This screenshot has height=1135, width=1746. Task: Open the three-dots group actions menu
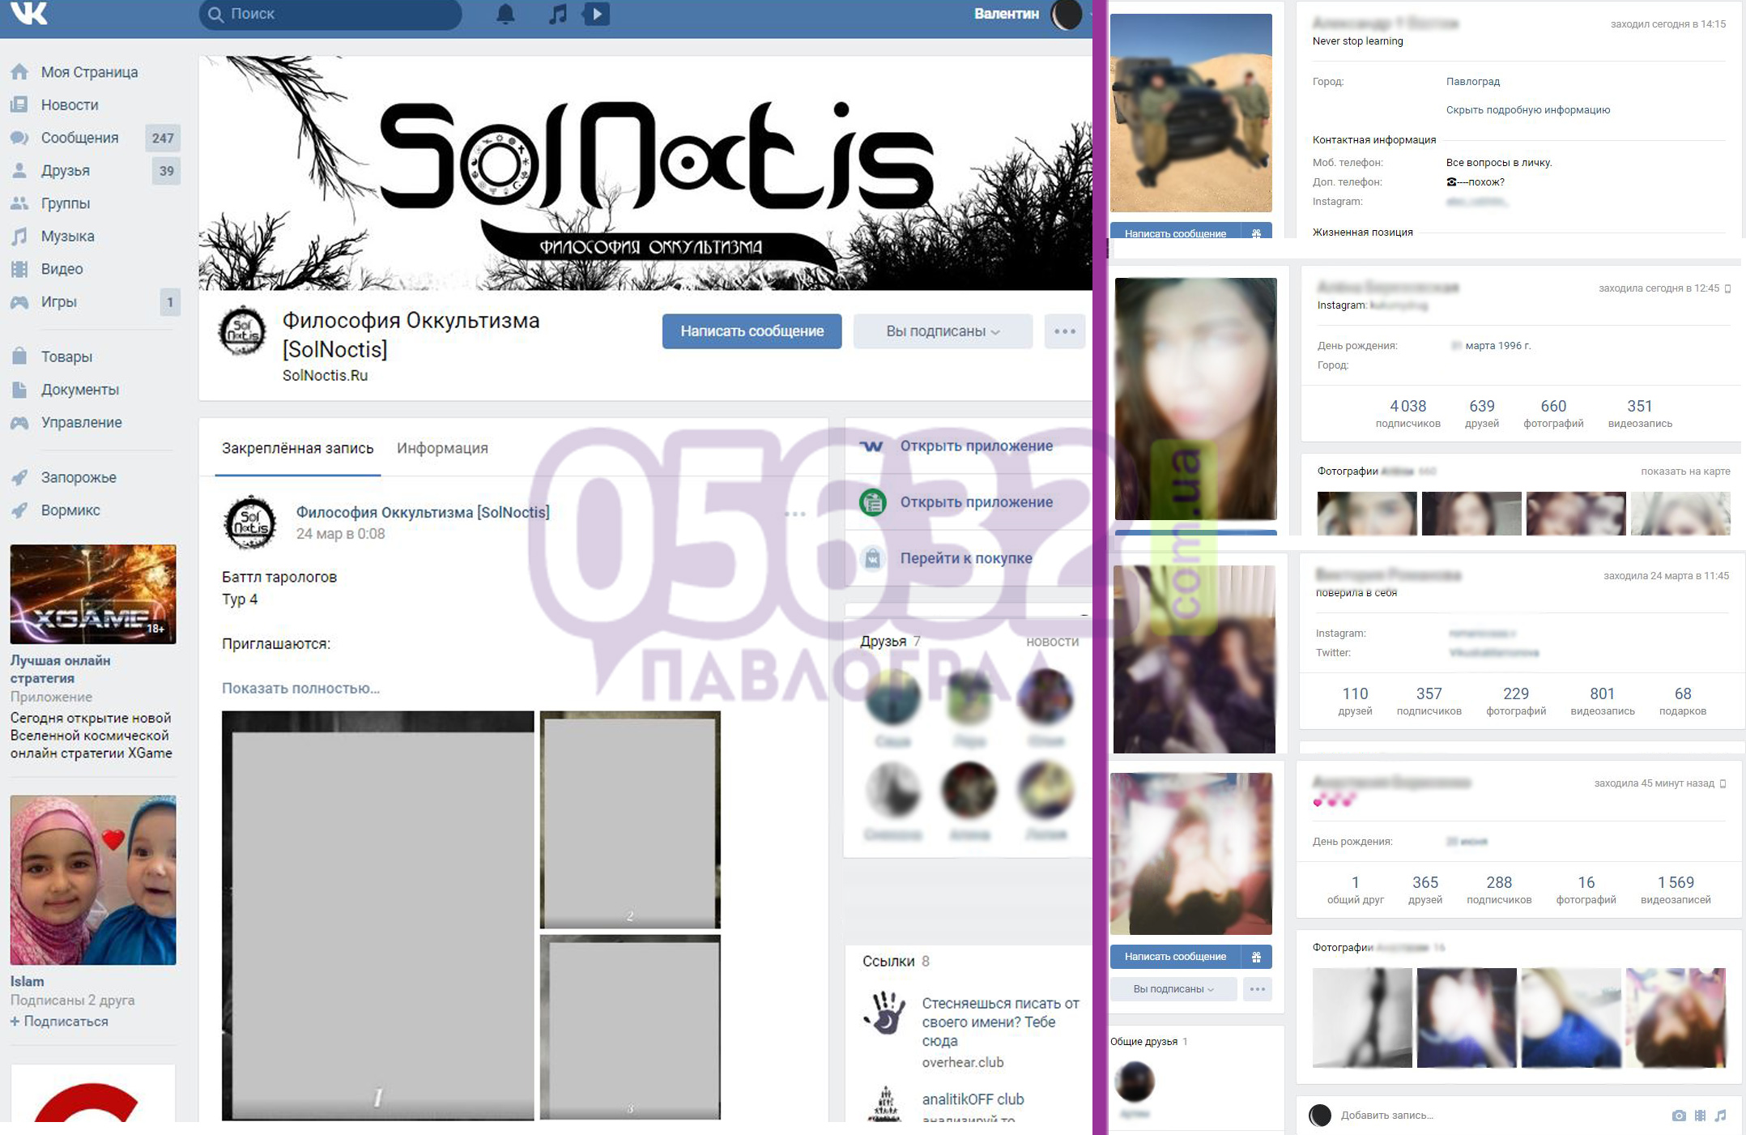pos(1064,331)
